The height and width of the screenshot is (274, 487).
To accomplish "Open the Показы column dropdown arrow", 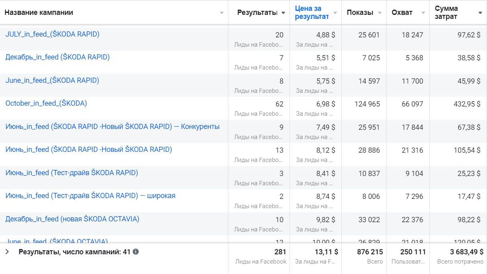I will tap(380, 13).
